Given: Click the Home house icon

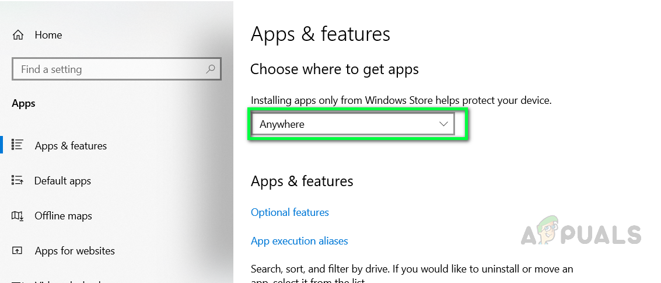Looking at the screenshot, I should tap(18, 35).
